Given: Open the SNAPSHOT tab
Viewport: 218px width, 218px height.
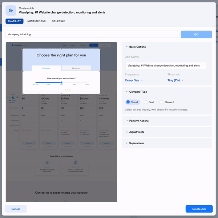Looking at the screenshot, I should [x=14, y=21].
